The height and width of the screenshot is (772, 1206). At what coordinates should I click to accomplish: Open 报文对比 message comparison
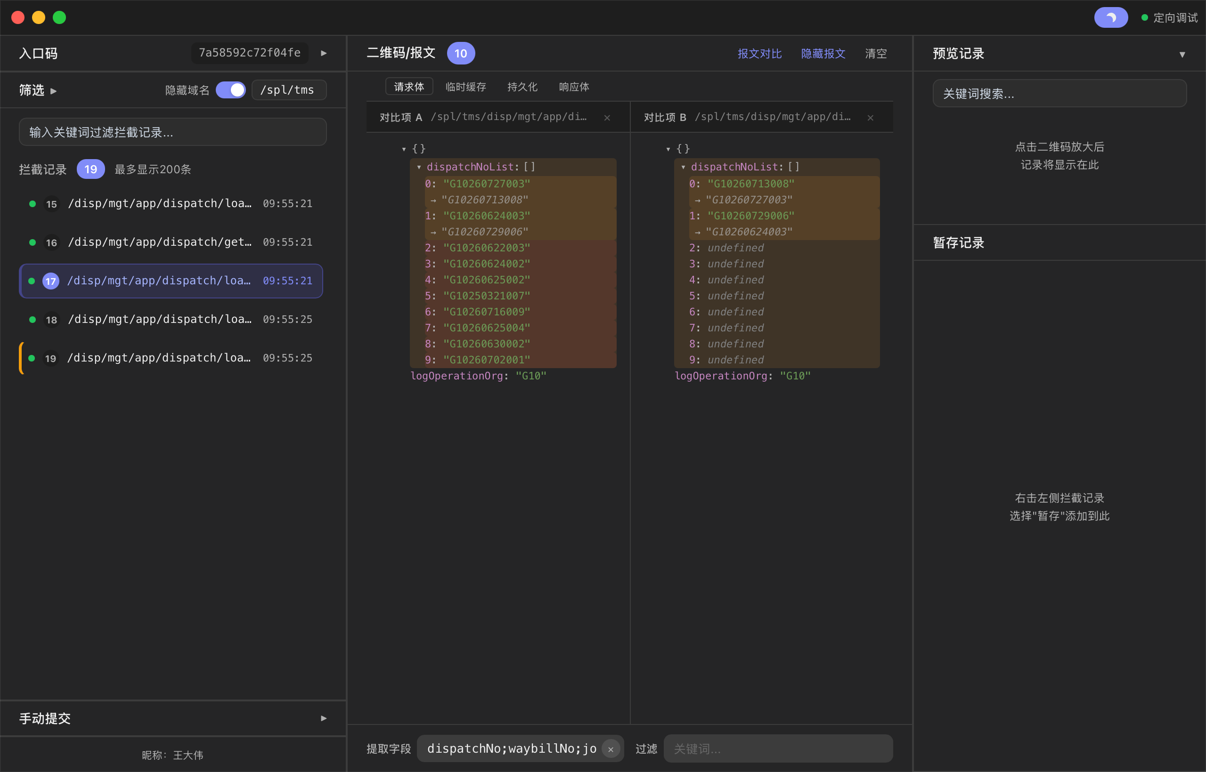759,53
